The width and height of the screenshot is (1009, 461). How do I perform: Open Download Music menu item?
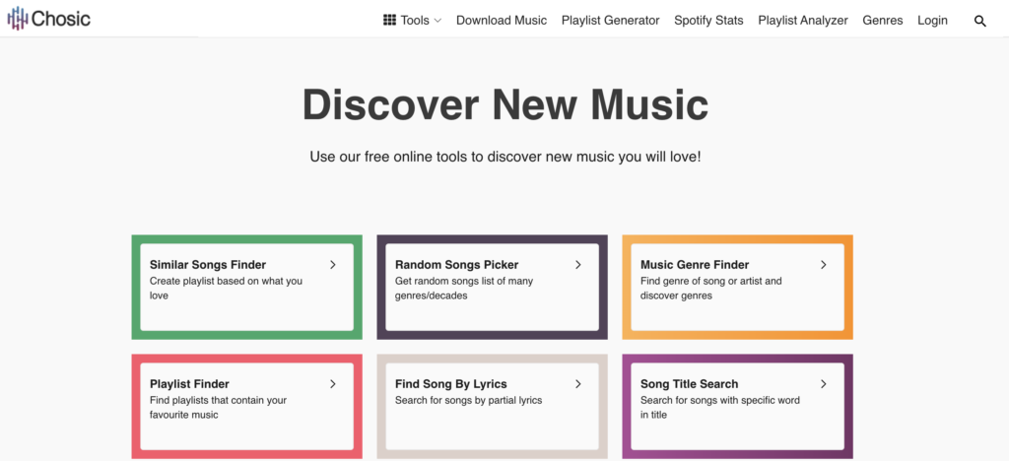click(502, 21)
